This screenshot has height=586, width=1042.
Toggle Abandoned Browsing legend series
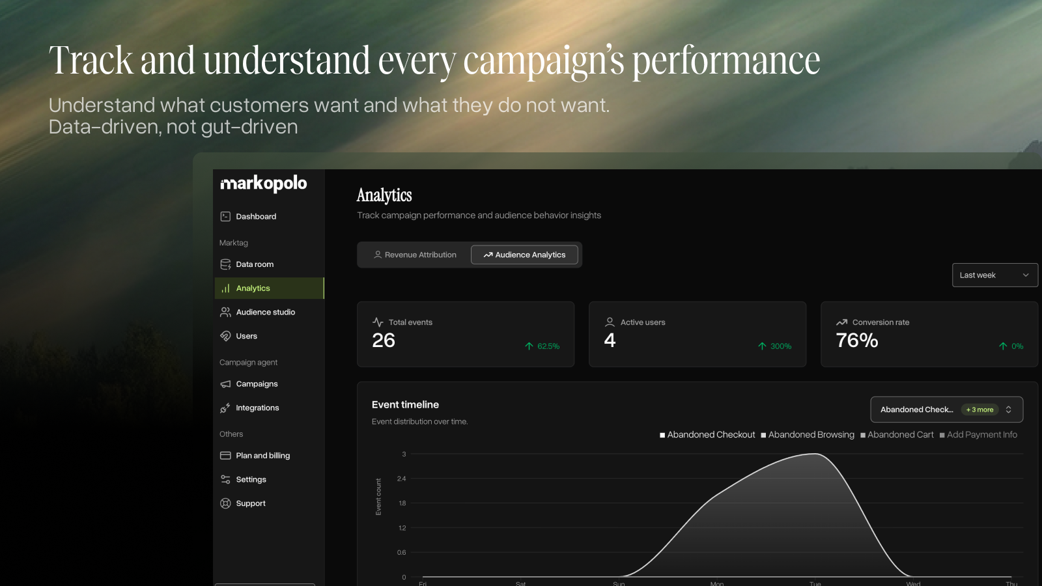[808, 435]
